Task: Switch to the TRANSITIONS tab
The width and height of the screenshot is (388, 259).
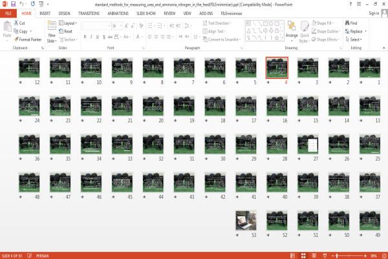Action: click(89, 14)
